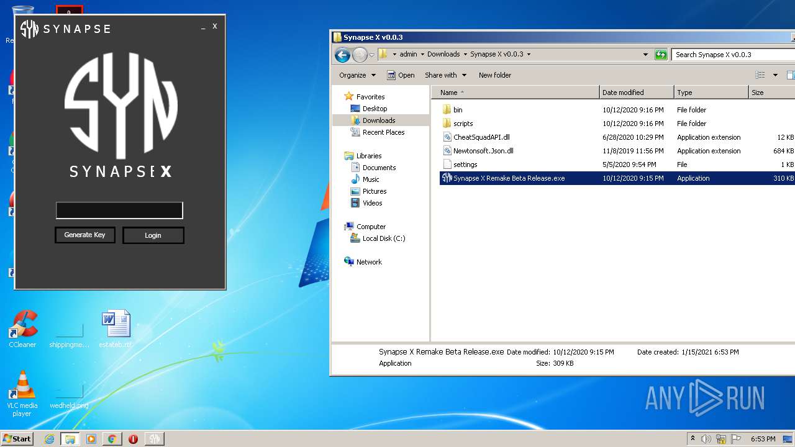Viewport: 795px width, 447px height.
Task: Show hidden tray icons arrow
Action: point(693,439)
